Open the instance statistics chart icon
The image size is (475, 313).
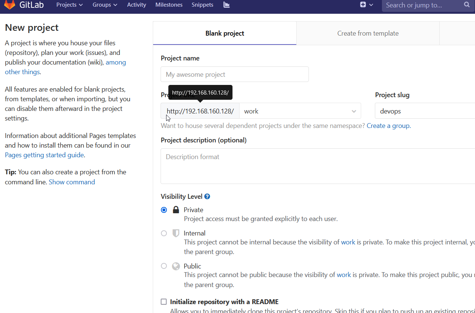coord(227,5)
